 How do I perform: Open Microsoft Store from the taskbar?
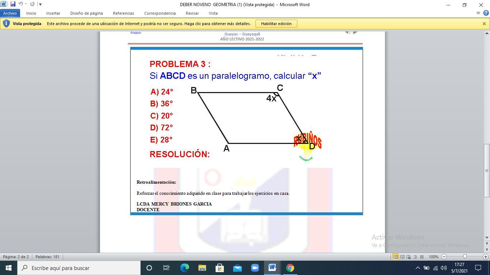coord(220,268)
